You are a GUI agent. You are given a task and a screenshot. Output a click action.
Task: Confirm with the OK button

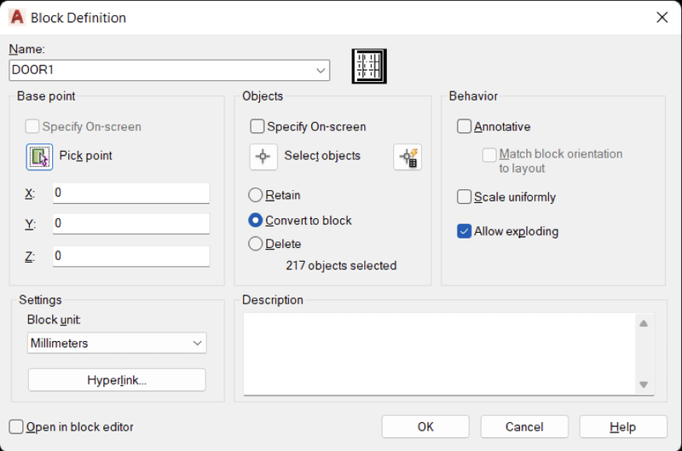[425, 426]
